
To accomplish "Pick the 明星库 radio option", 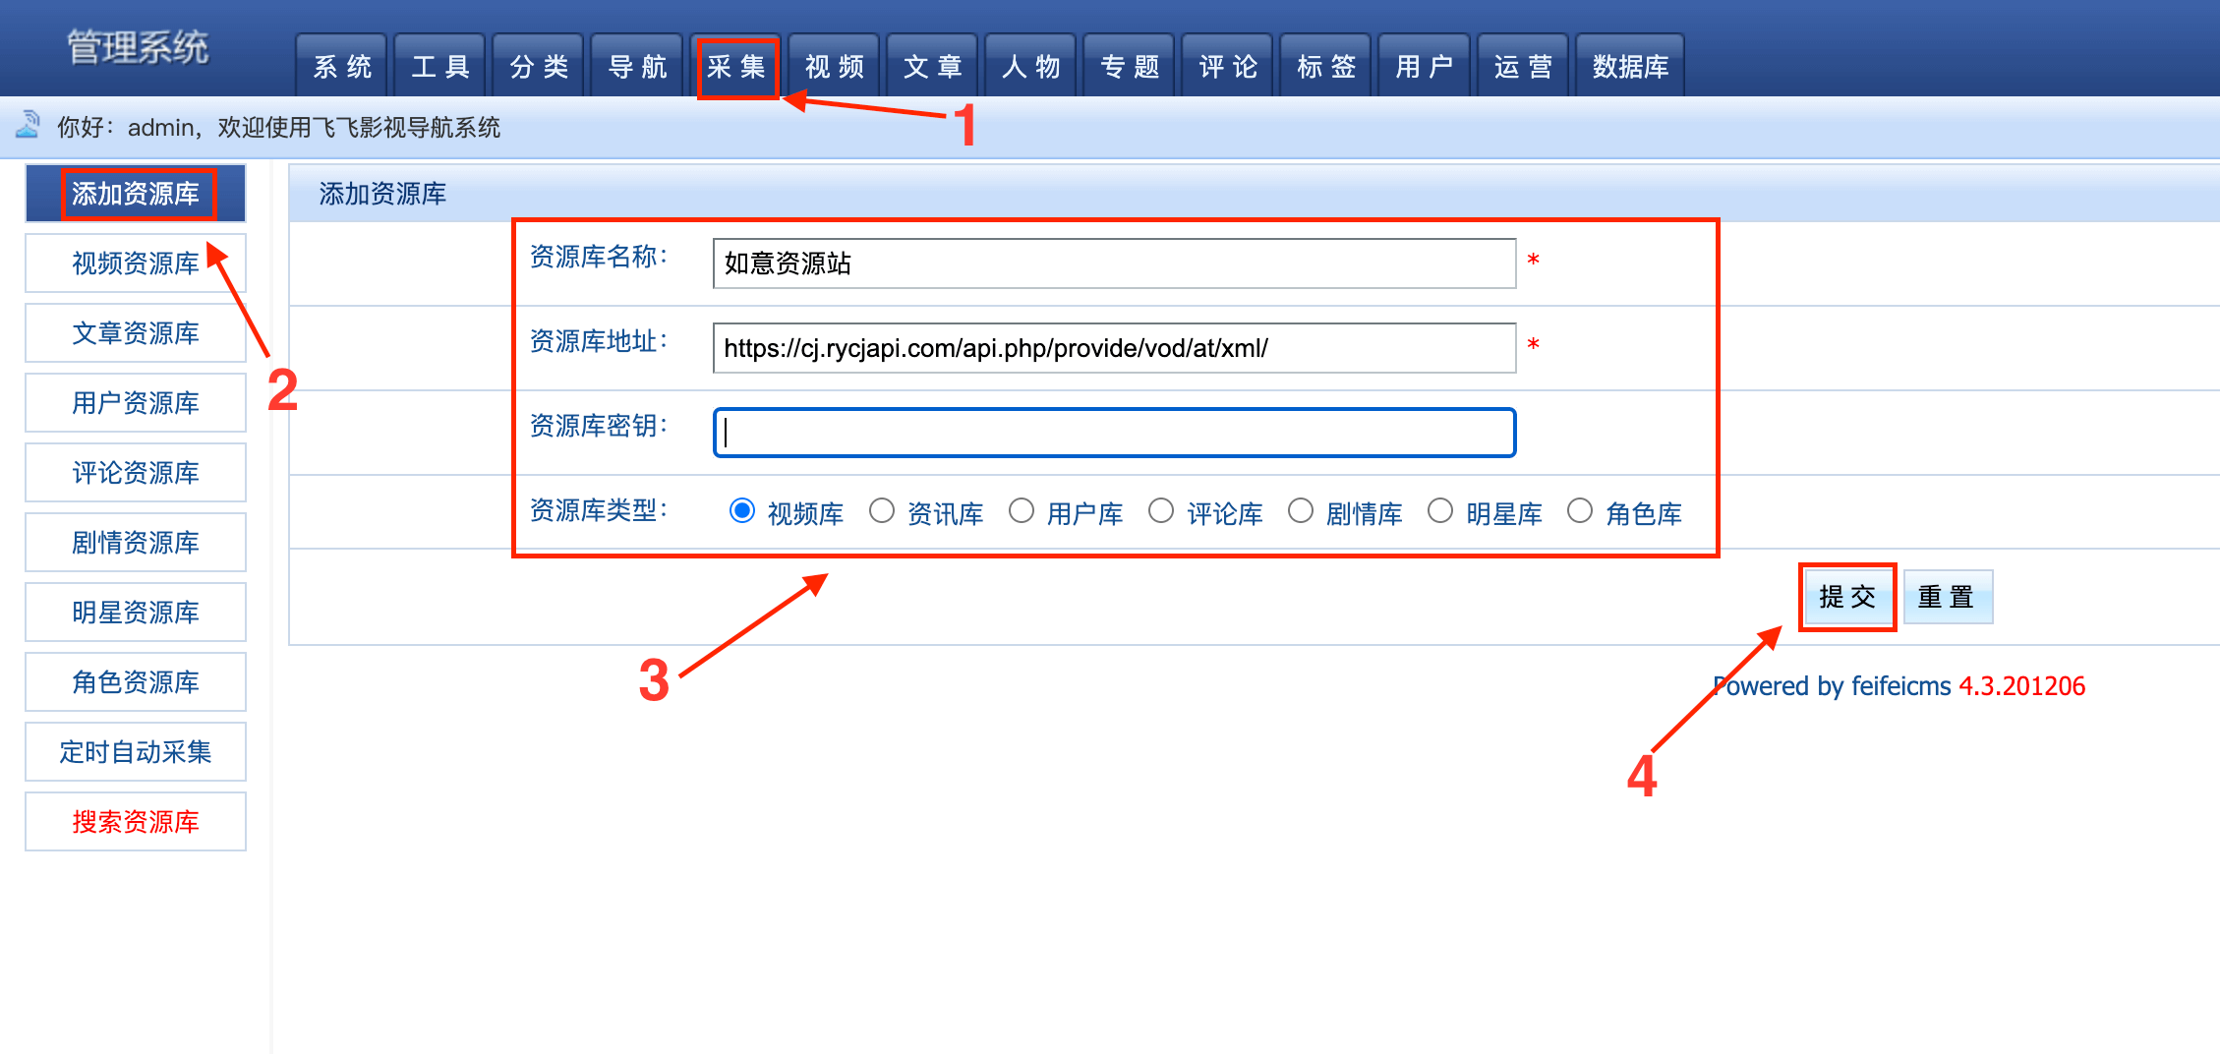I will point(1440,511).
